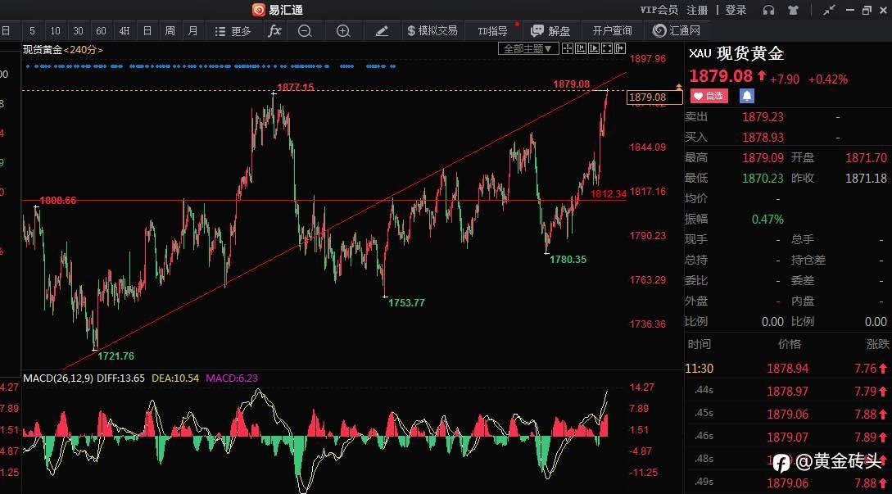Switch chart to 10-minute period

click(55, 31)
